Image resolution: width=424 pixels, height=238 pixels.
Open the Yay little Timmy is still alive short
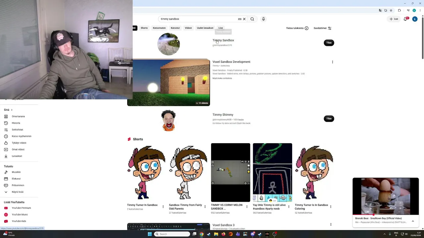[x=272, y=173]
